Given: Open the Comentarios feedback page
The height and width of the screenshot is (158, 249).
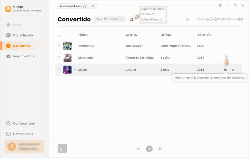Looking at the screenshot, I should [20, 134].
